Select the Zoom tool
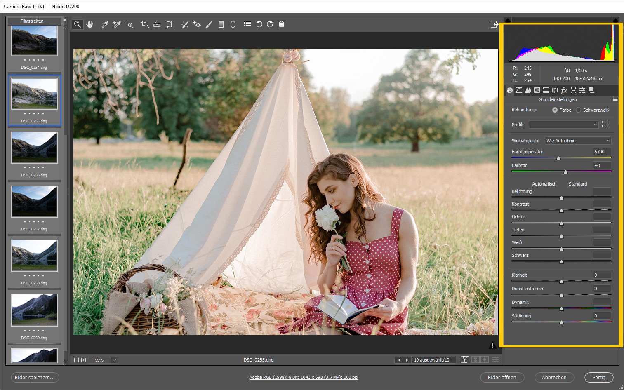The width and height of the screenshot is (624, 390). pyautogui.click(x=78, y=24)
